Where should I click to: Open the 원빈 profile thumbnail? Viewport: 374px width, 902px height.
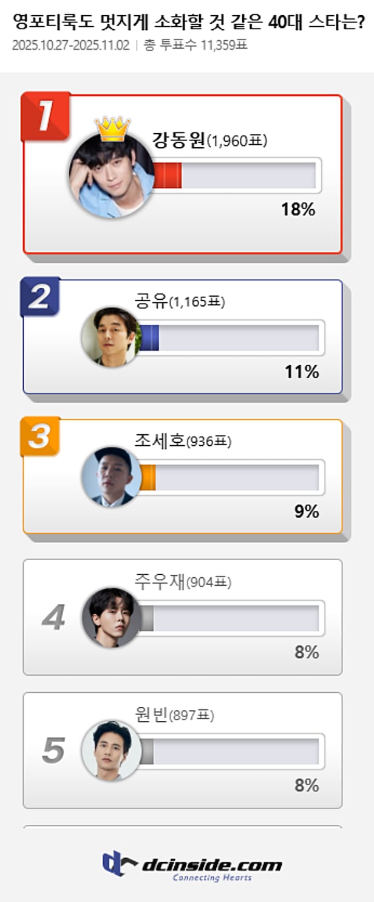[x=111, y=751]
